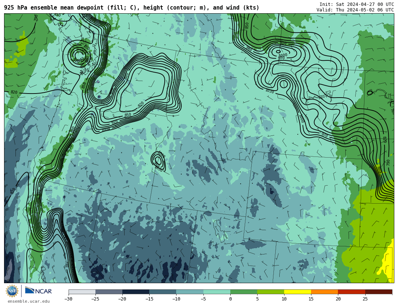398x306 pixels.
Task: Click the NSF logo
Action: coord(12,291)
